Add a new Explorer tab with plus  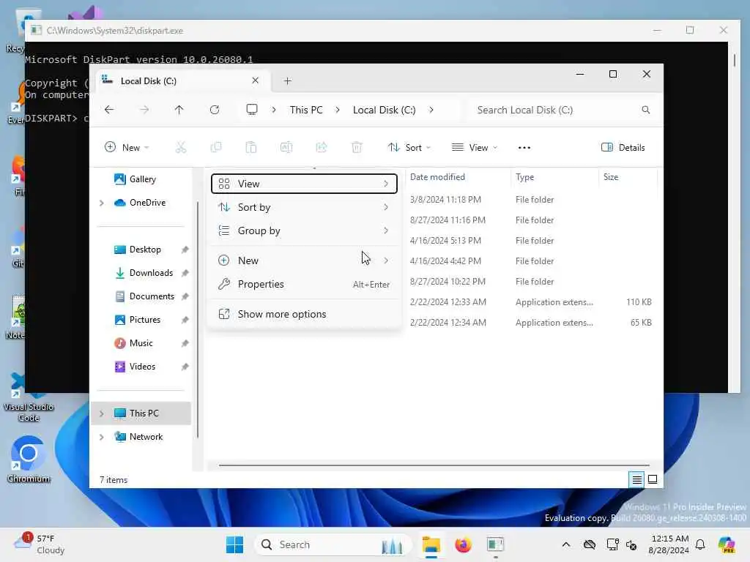(x=287, y=81)
